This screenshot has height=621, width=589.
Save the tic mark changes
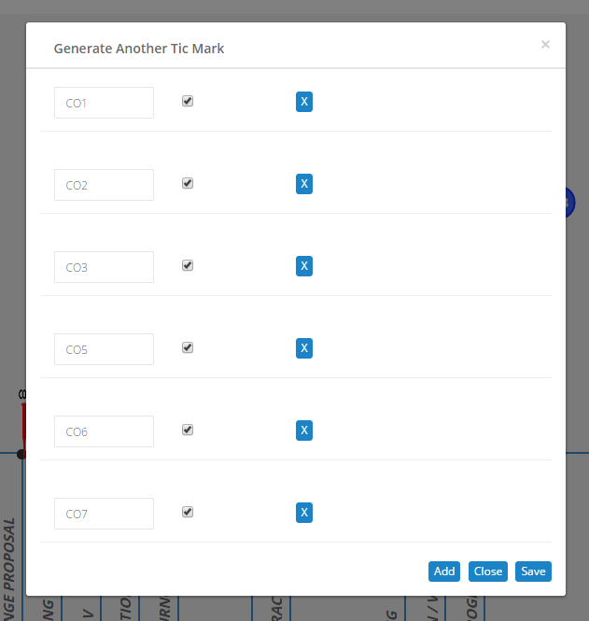point(533,572)
